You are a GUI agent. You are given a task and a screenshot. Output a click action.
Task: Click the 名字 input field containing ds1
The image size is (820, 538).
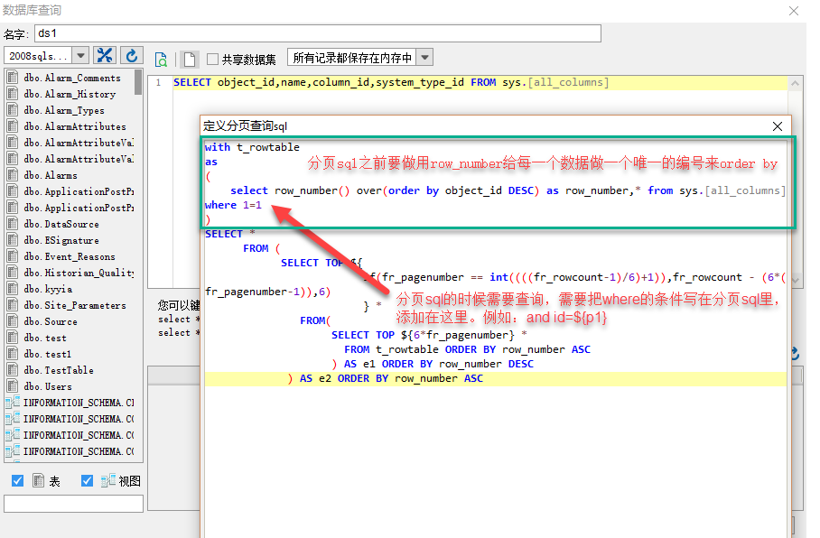tap(318, 33)
